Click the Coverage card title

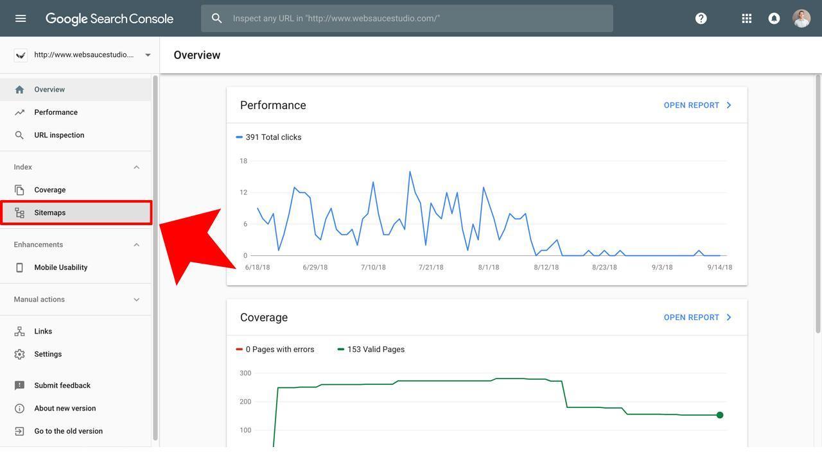click(x=264, y=318)
